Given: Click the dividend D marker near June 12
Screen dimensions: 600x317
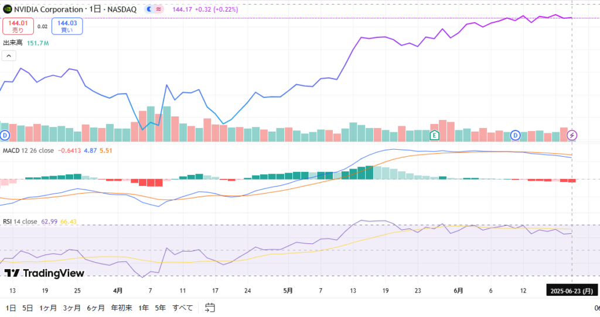Looking at the screenshot, I should [x=516, y=135].
